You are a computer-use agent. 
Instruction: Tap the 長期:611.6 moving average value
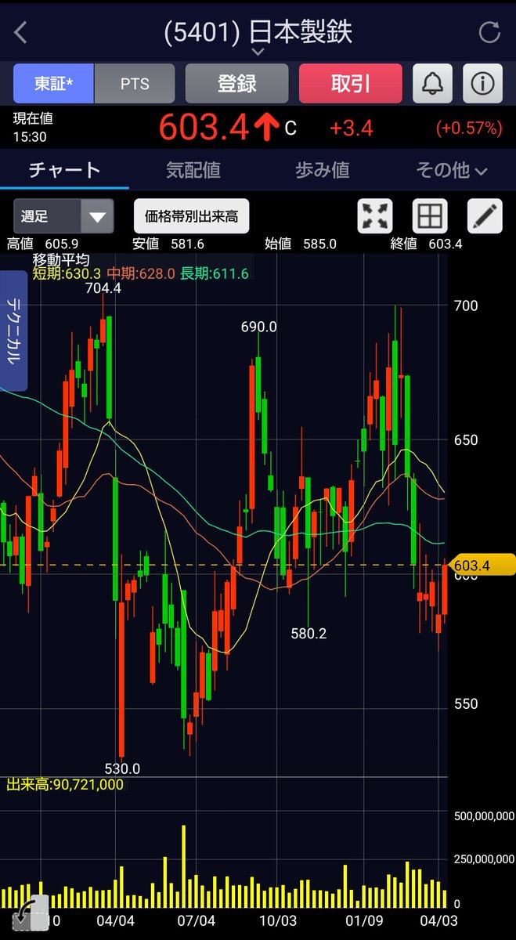pyautogui.click(x=215, y=273)
